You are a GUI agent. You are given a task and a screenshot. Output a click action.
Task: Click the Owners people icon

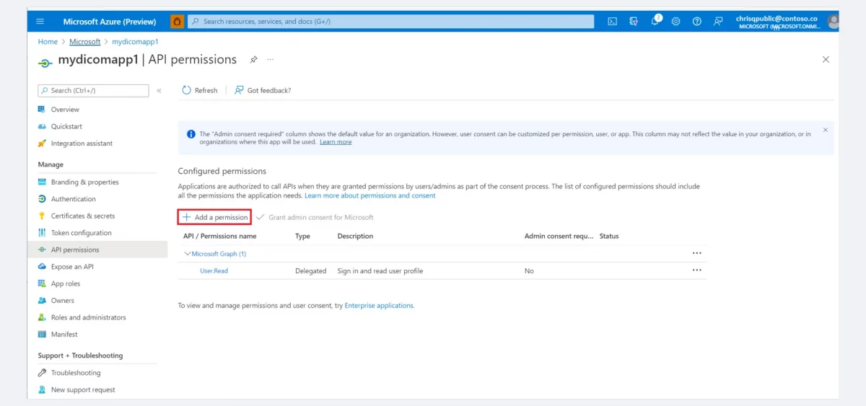pyautogui.click(x=42, y=301)
